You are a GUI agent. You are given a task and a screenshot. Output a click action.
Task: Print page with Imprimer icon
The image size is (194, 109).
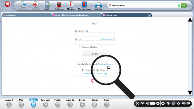(x=98, y=5)
